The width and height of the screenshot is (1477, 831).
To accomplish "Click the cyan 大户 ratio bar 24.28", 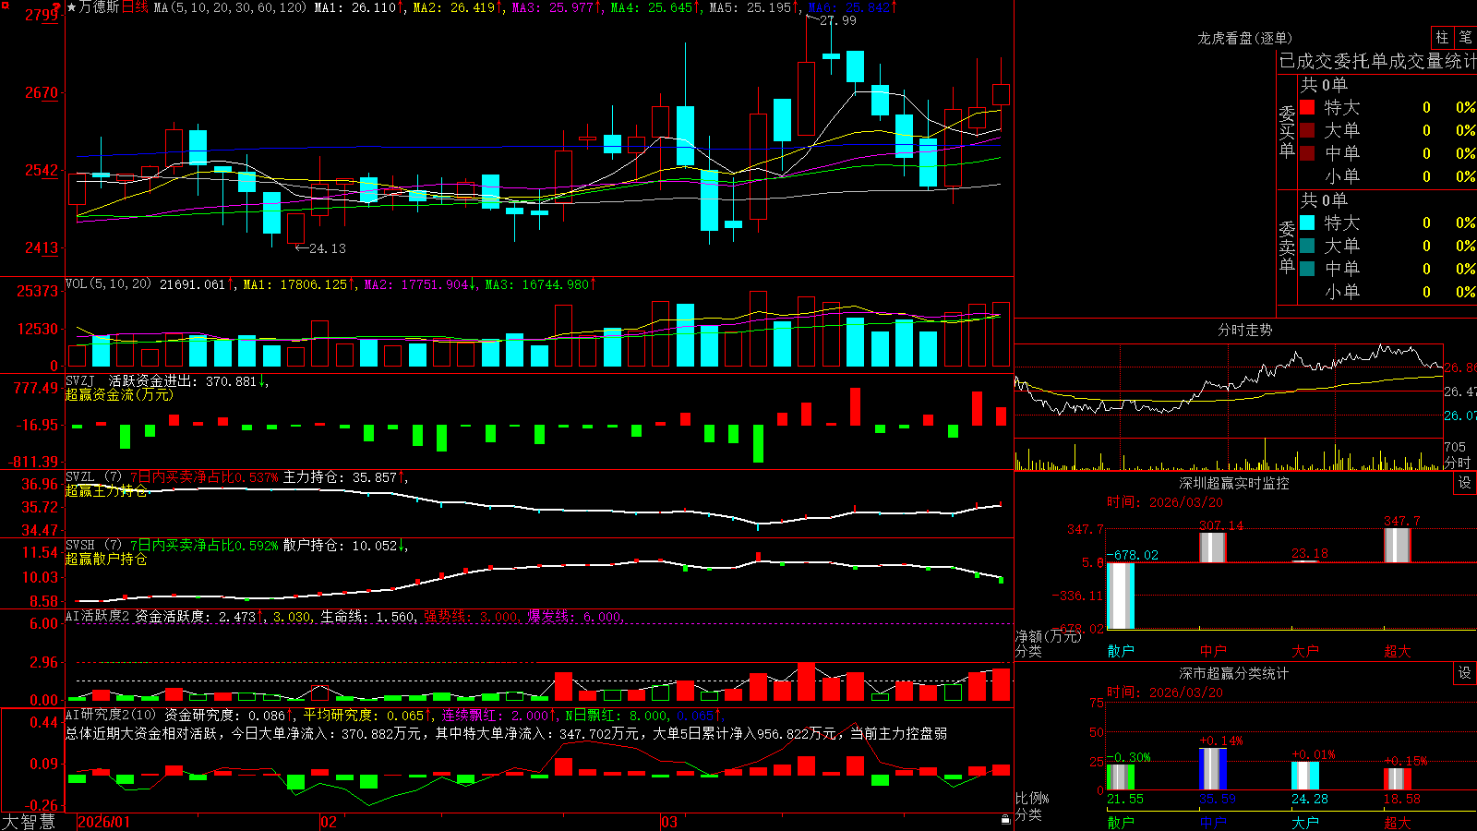I will click(1305, 776).
